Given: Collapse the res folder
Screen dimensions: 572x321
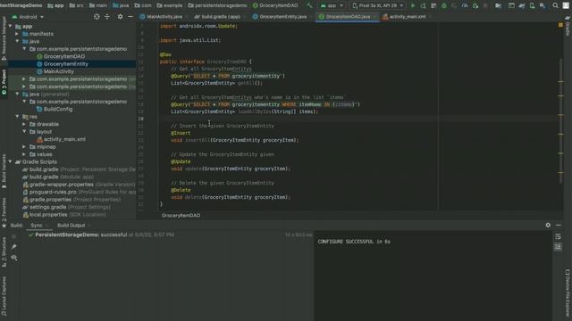Looking at the screenshot, I should [17, 117].
